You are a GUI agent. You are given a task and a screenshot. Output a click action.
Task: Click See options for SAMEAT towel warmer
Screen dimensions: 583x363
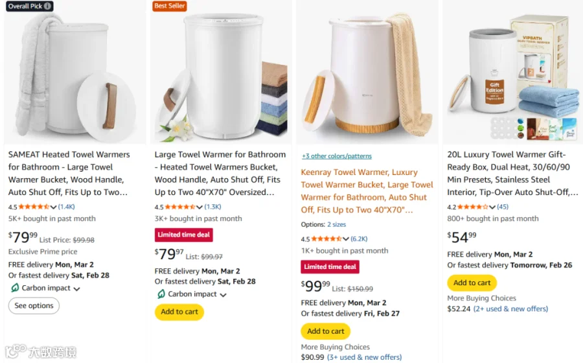click(x=34, y=306)
